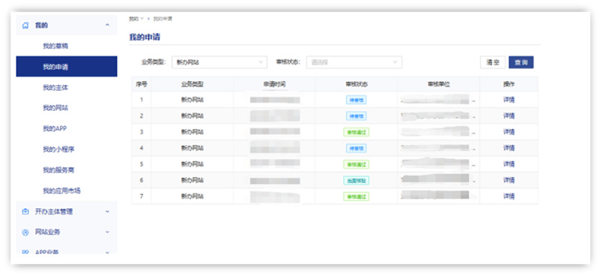The height and width of the screenshot is (276, 601).
Task: Open the 审核状态 dropdown
Action: tap(354, 62)
